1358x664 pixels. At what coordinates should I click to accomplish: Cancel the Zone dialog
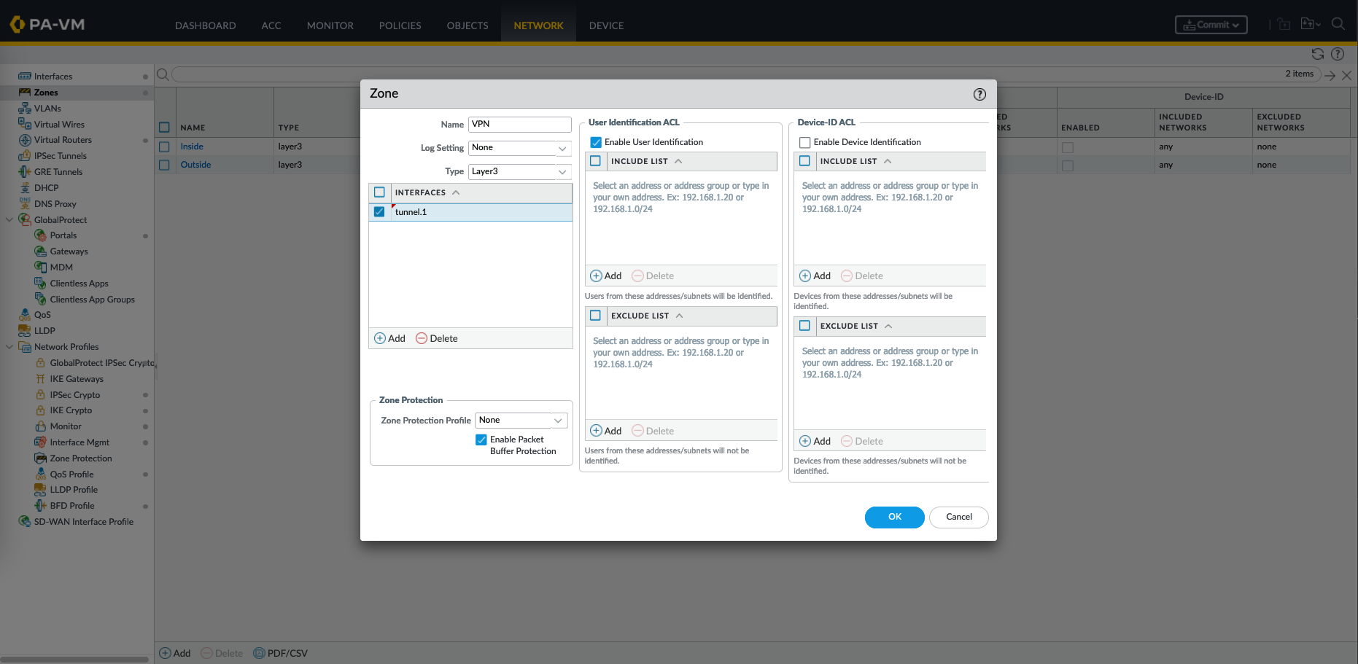(x=958, y=517)
